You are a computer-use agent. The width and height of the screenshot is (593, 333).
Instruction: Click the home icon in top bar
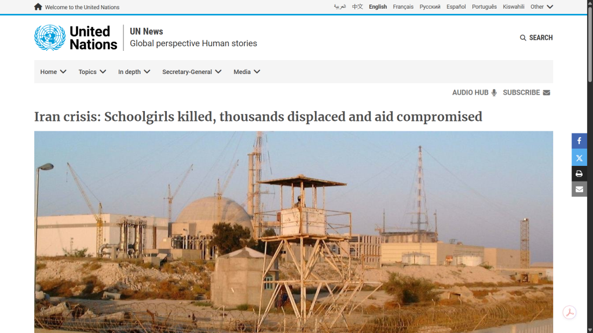click(38, 7)
